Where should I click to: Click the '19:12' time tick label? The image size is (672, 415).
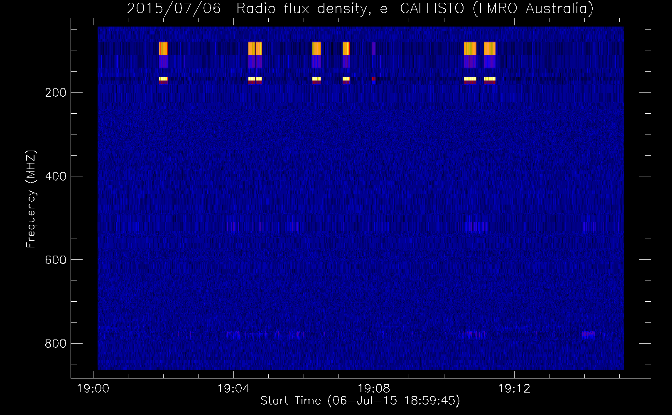click(514, 388)
